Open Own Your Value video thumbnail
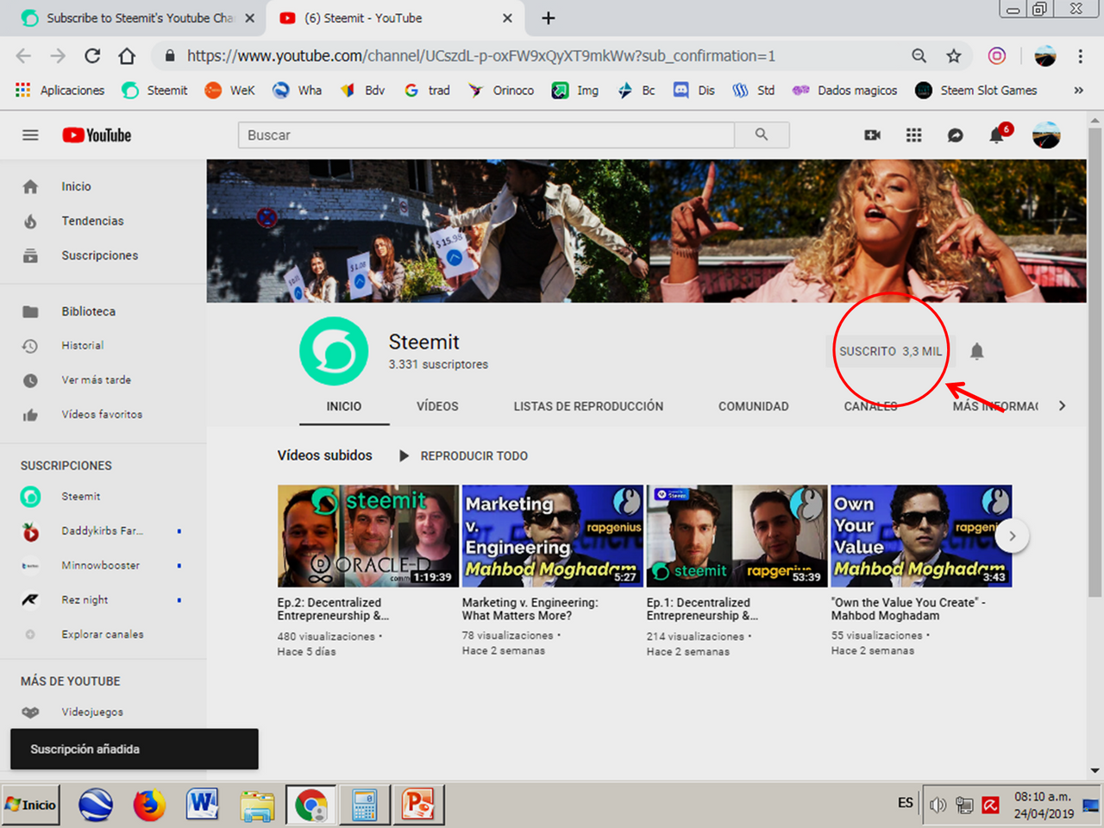Screen dimensions: 1104x828 click(x=921, y=536)
